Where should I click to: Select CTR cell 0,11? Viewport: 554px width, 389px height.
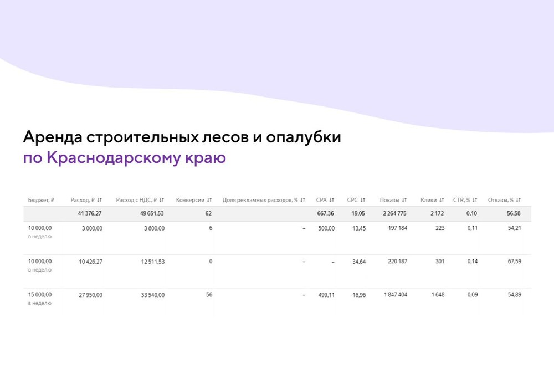473,228
